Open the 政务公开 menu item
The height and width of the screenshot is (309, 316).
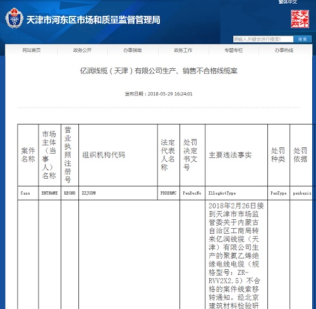coord(82,50)
